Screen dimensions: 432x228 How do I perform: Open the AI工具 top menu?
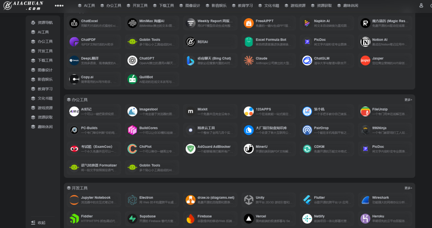[x=86, y=6]
